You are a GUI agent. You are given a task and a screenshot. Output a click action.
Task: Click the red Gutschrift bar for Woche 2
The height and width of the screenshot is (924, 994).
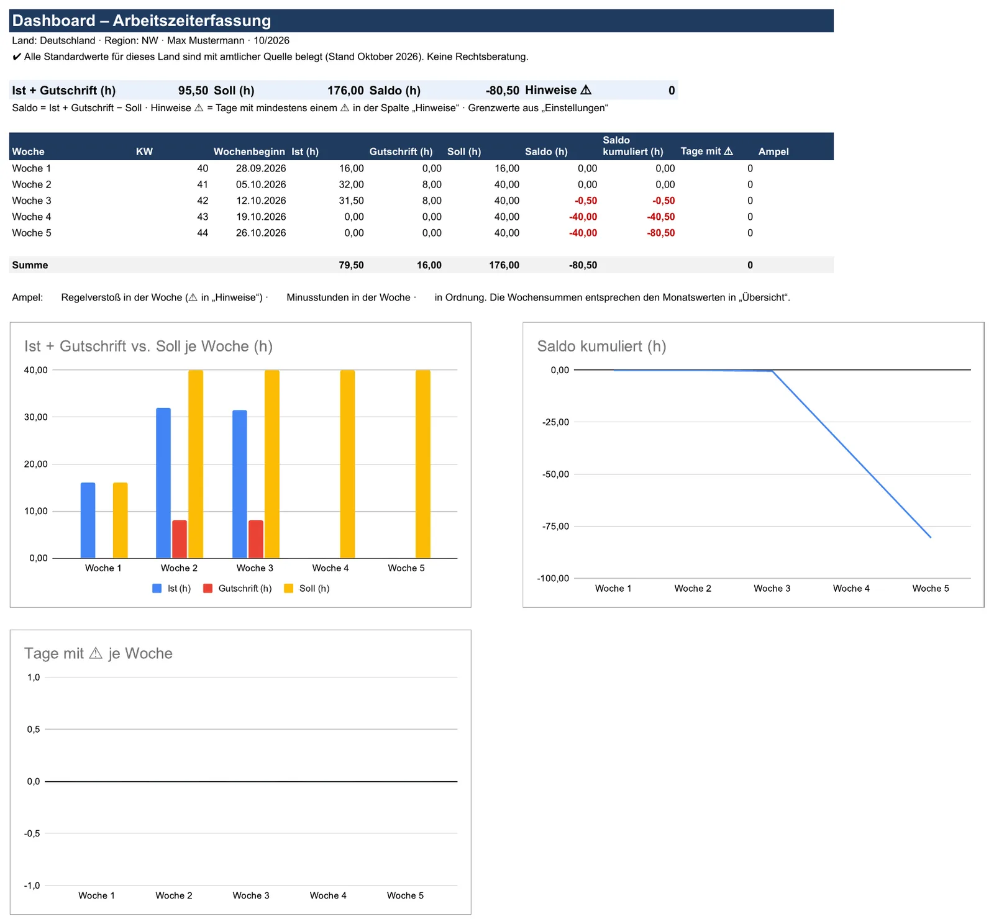tap(180, 539)
